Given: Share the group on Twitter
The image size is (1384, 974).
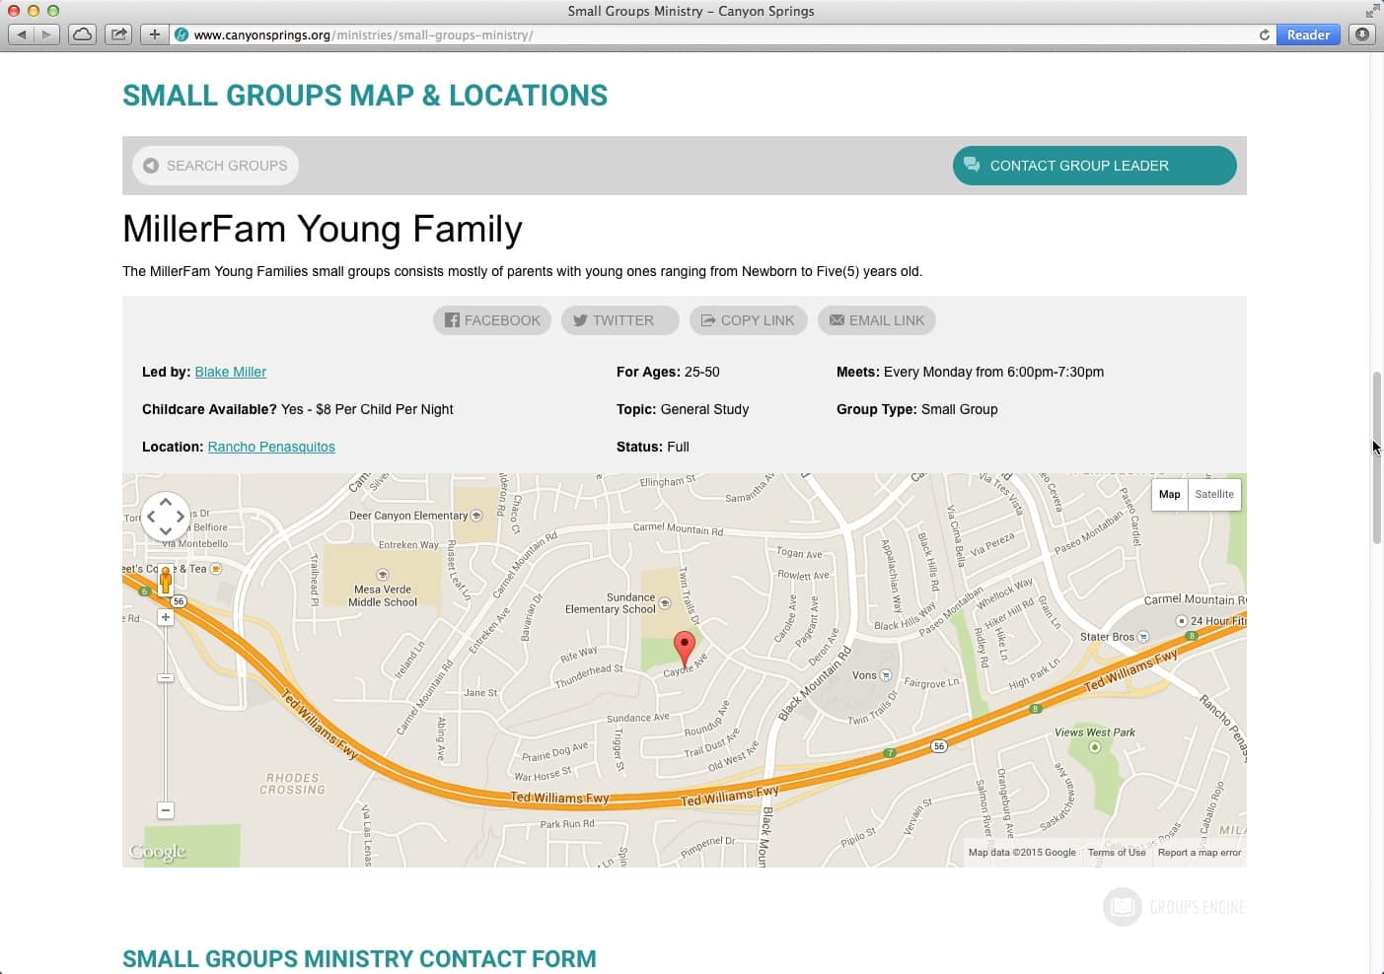Looking at the screenshot, I should tap(620, 320).
